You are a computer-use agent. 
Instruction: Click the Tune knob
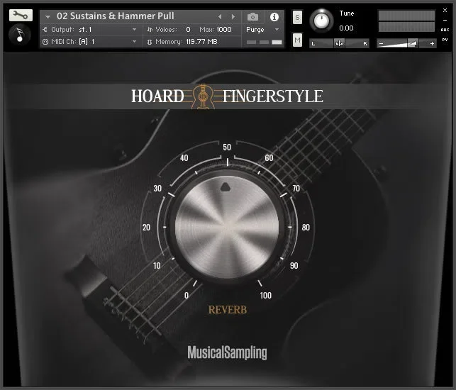click(x=321, y=21)
